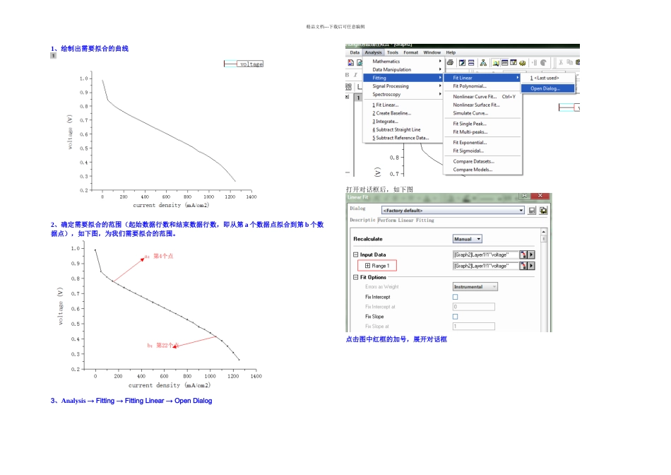Click the table grid icon in toolbar
The width and height of the screenshot is (671, 475).
pyautogui.click(x=504, y=62)
